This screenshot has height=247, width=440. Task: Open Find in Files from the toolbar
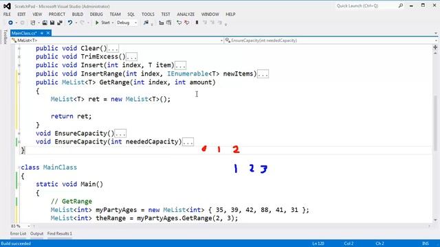pyautogui.click(x=146, y=23)
